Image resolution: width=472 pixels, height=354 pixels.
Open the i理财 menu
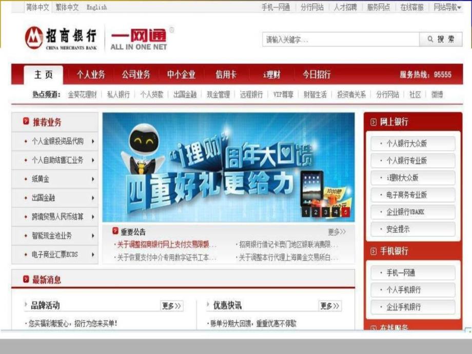pyautogui.click(x=271, y=74)
